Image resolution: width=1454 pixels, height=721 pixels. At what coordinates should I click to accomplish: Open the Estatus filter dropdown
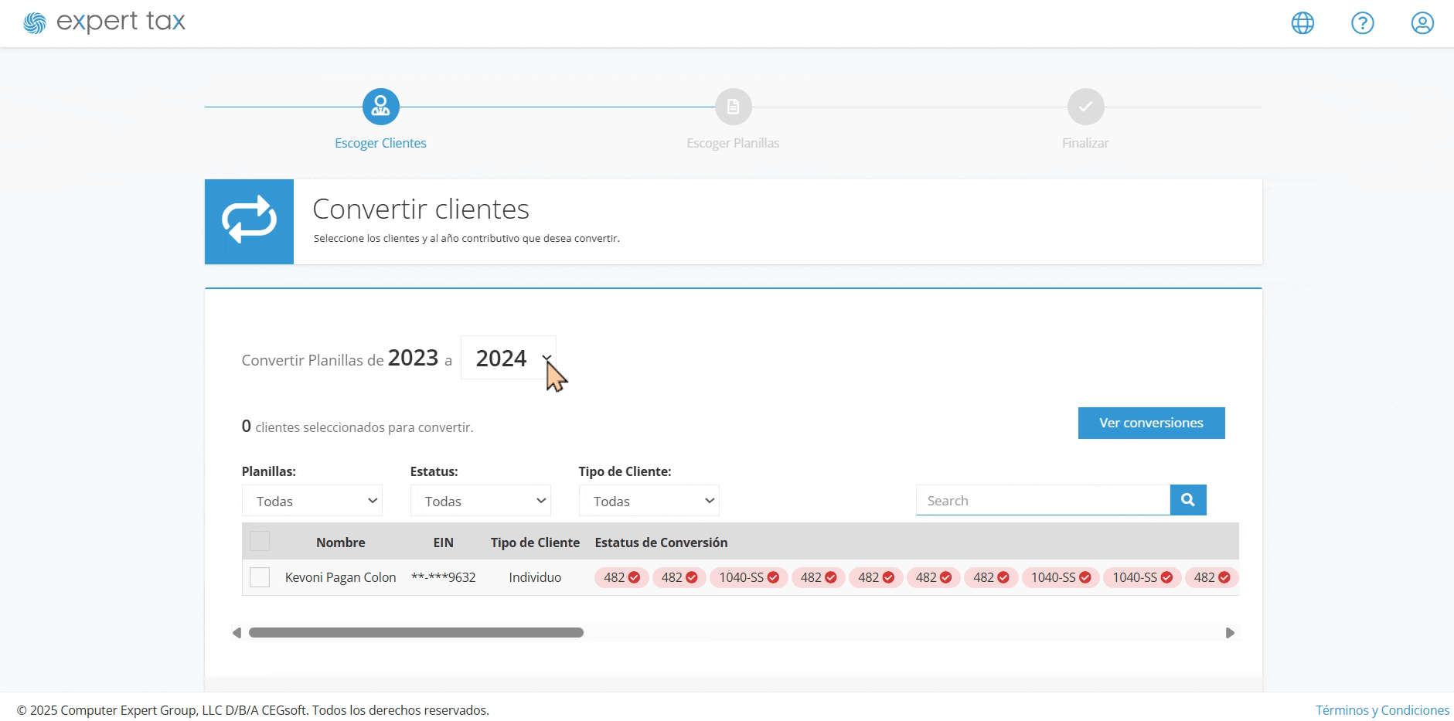tap(481, 501)
